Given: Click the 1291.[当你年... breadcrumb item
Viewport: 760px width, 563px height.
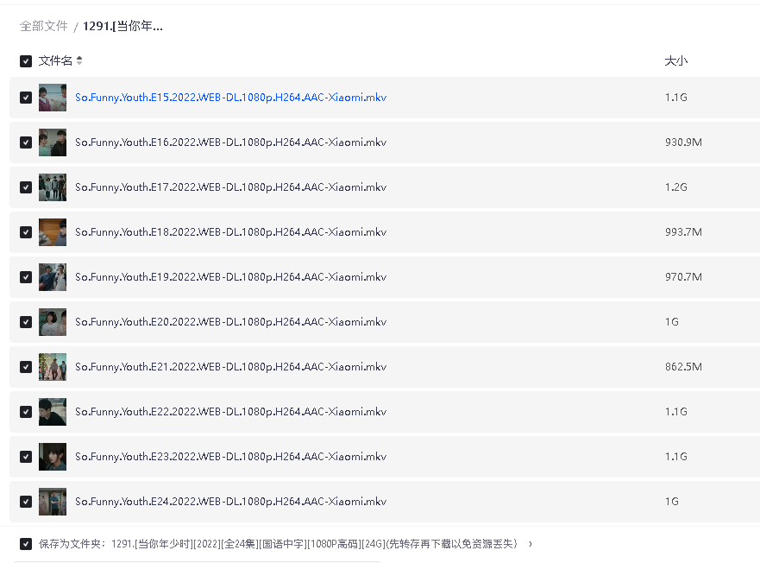Looking at the screenshot, I should coord(120,26).
